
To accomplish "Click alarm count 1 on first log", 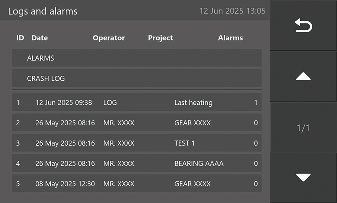I will point(256,103).
